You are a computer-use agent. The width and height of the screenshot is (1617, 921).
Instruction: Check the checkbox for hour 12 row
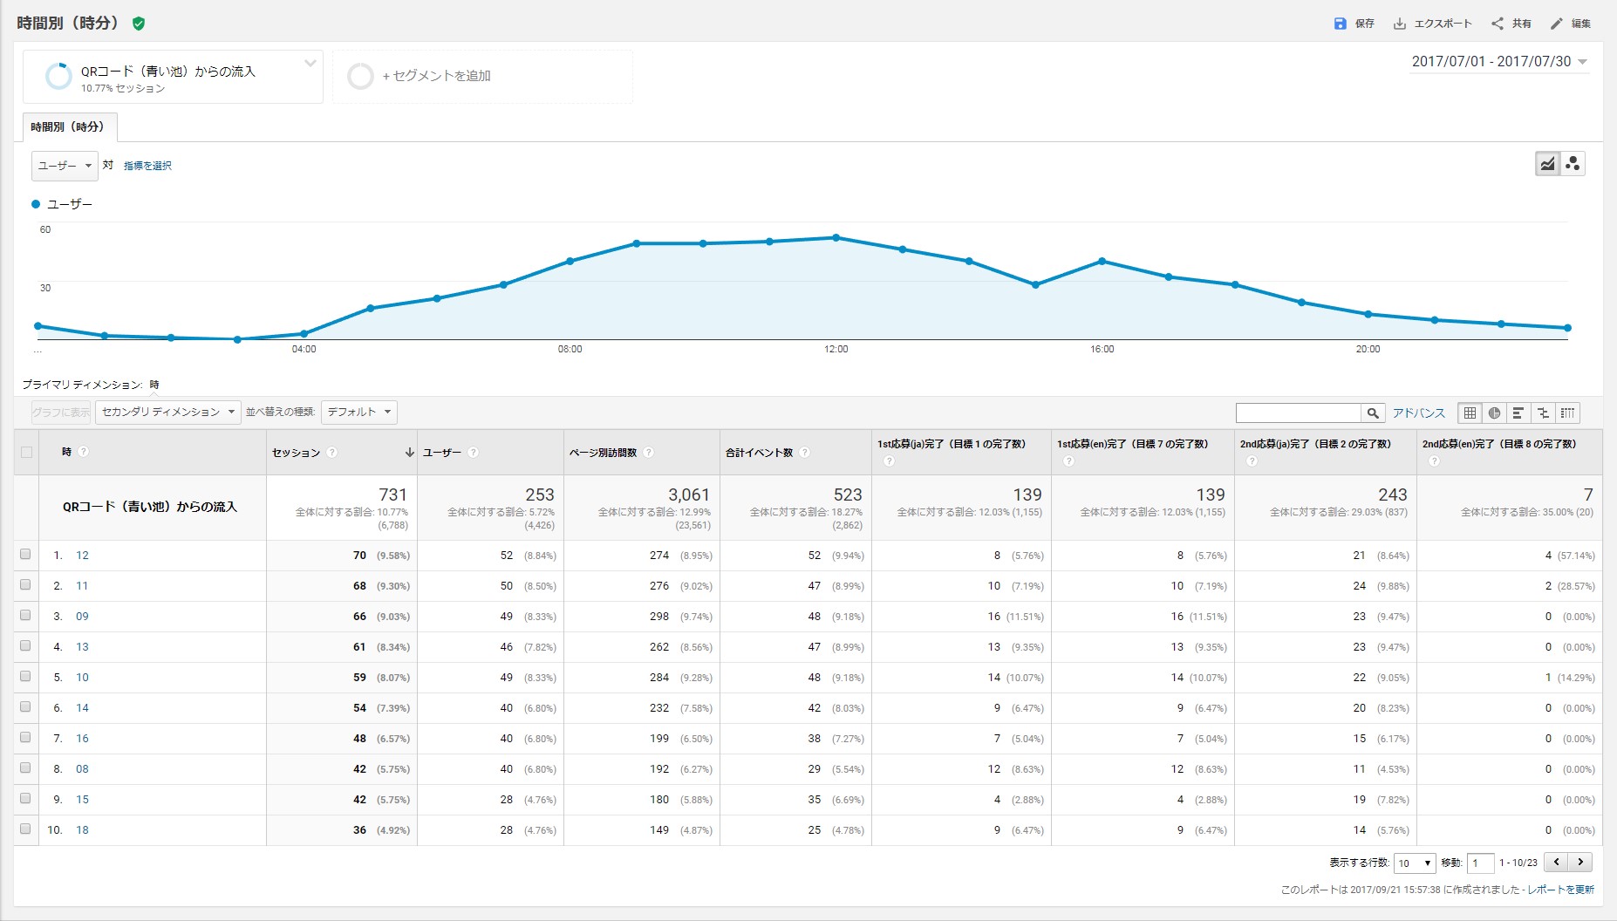coord(25,555)
